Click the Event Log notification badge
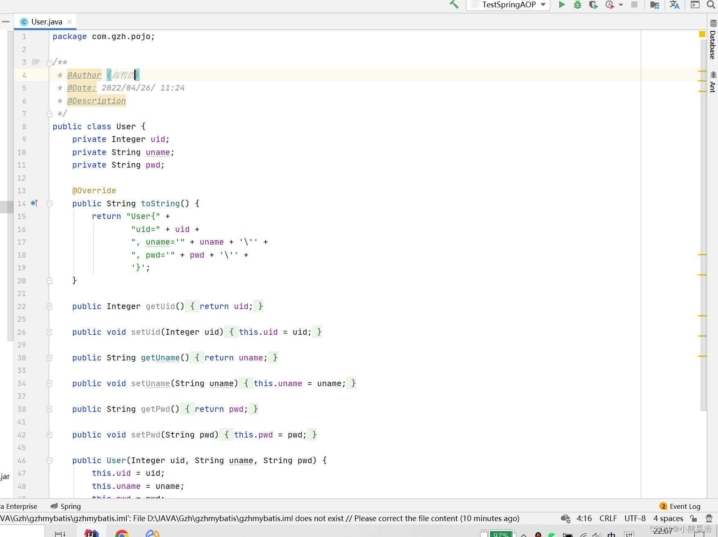 [x=663, y=506]
